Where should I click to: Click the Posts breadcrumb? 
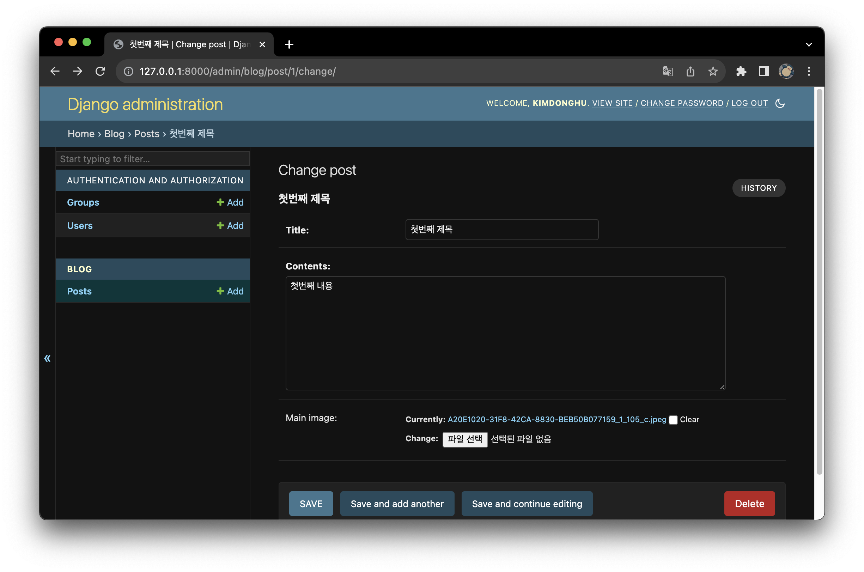[x=147, y=134]
